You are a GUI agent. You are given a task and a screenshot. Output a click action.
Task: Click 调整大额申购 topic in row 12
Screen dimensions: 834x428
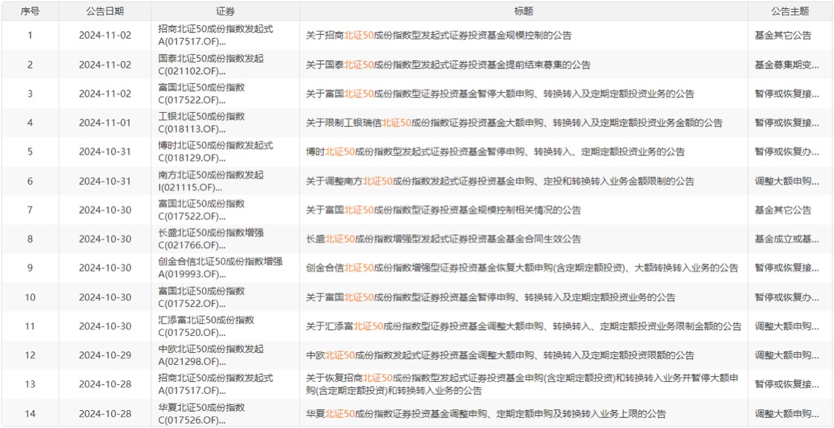pyautogui.click(x=786, y=355)
